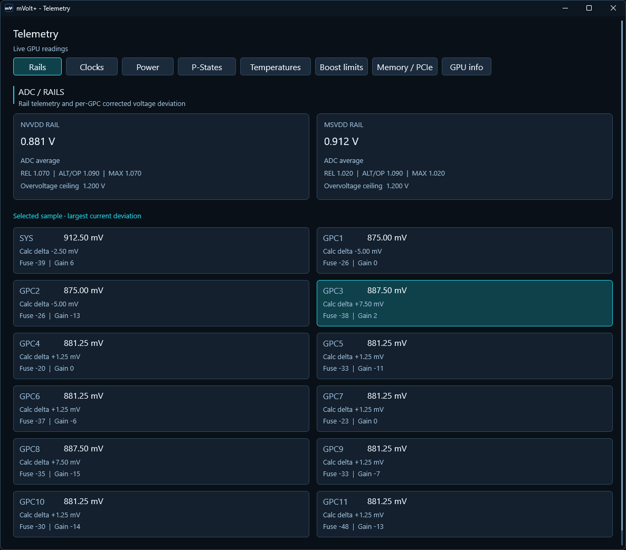626x550 pixels.
Task: Click MSVDD Overvoltage ceiling 1.200 V text
Action: tap(366, 186)
